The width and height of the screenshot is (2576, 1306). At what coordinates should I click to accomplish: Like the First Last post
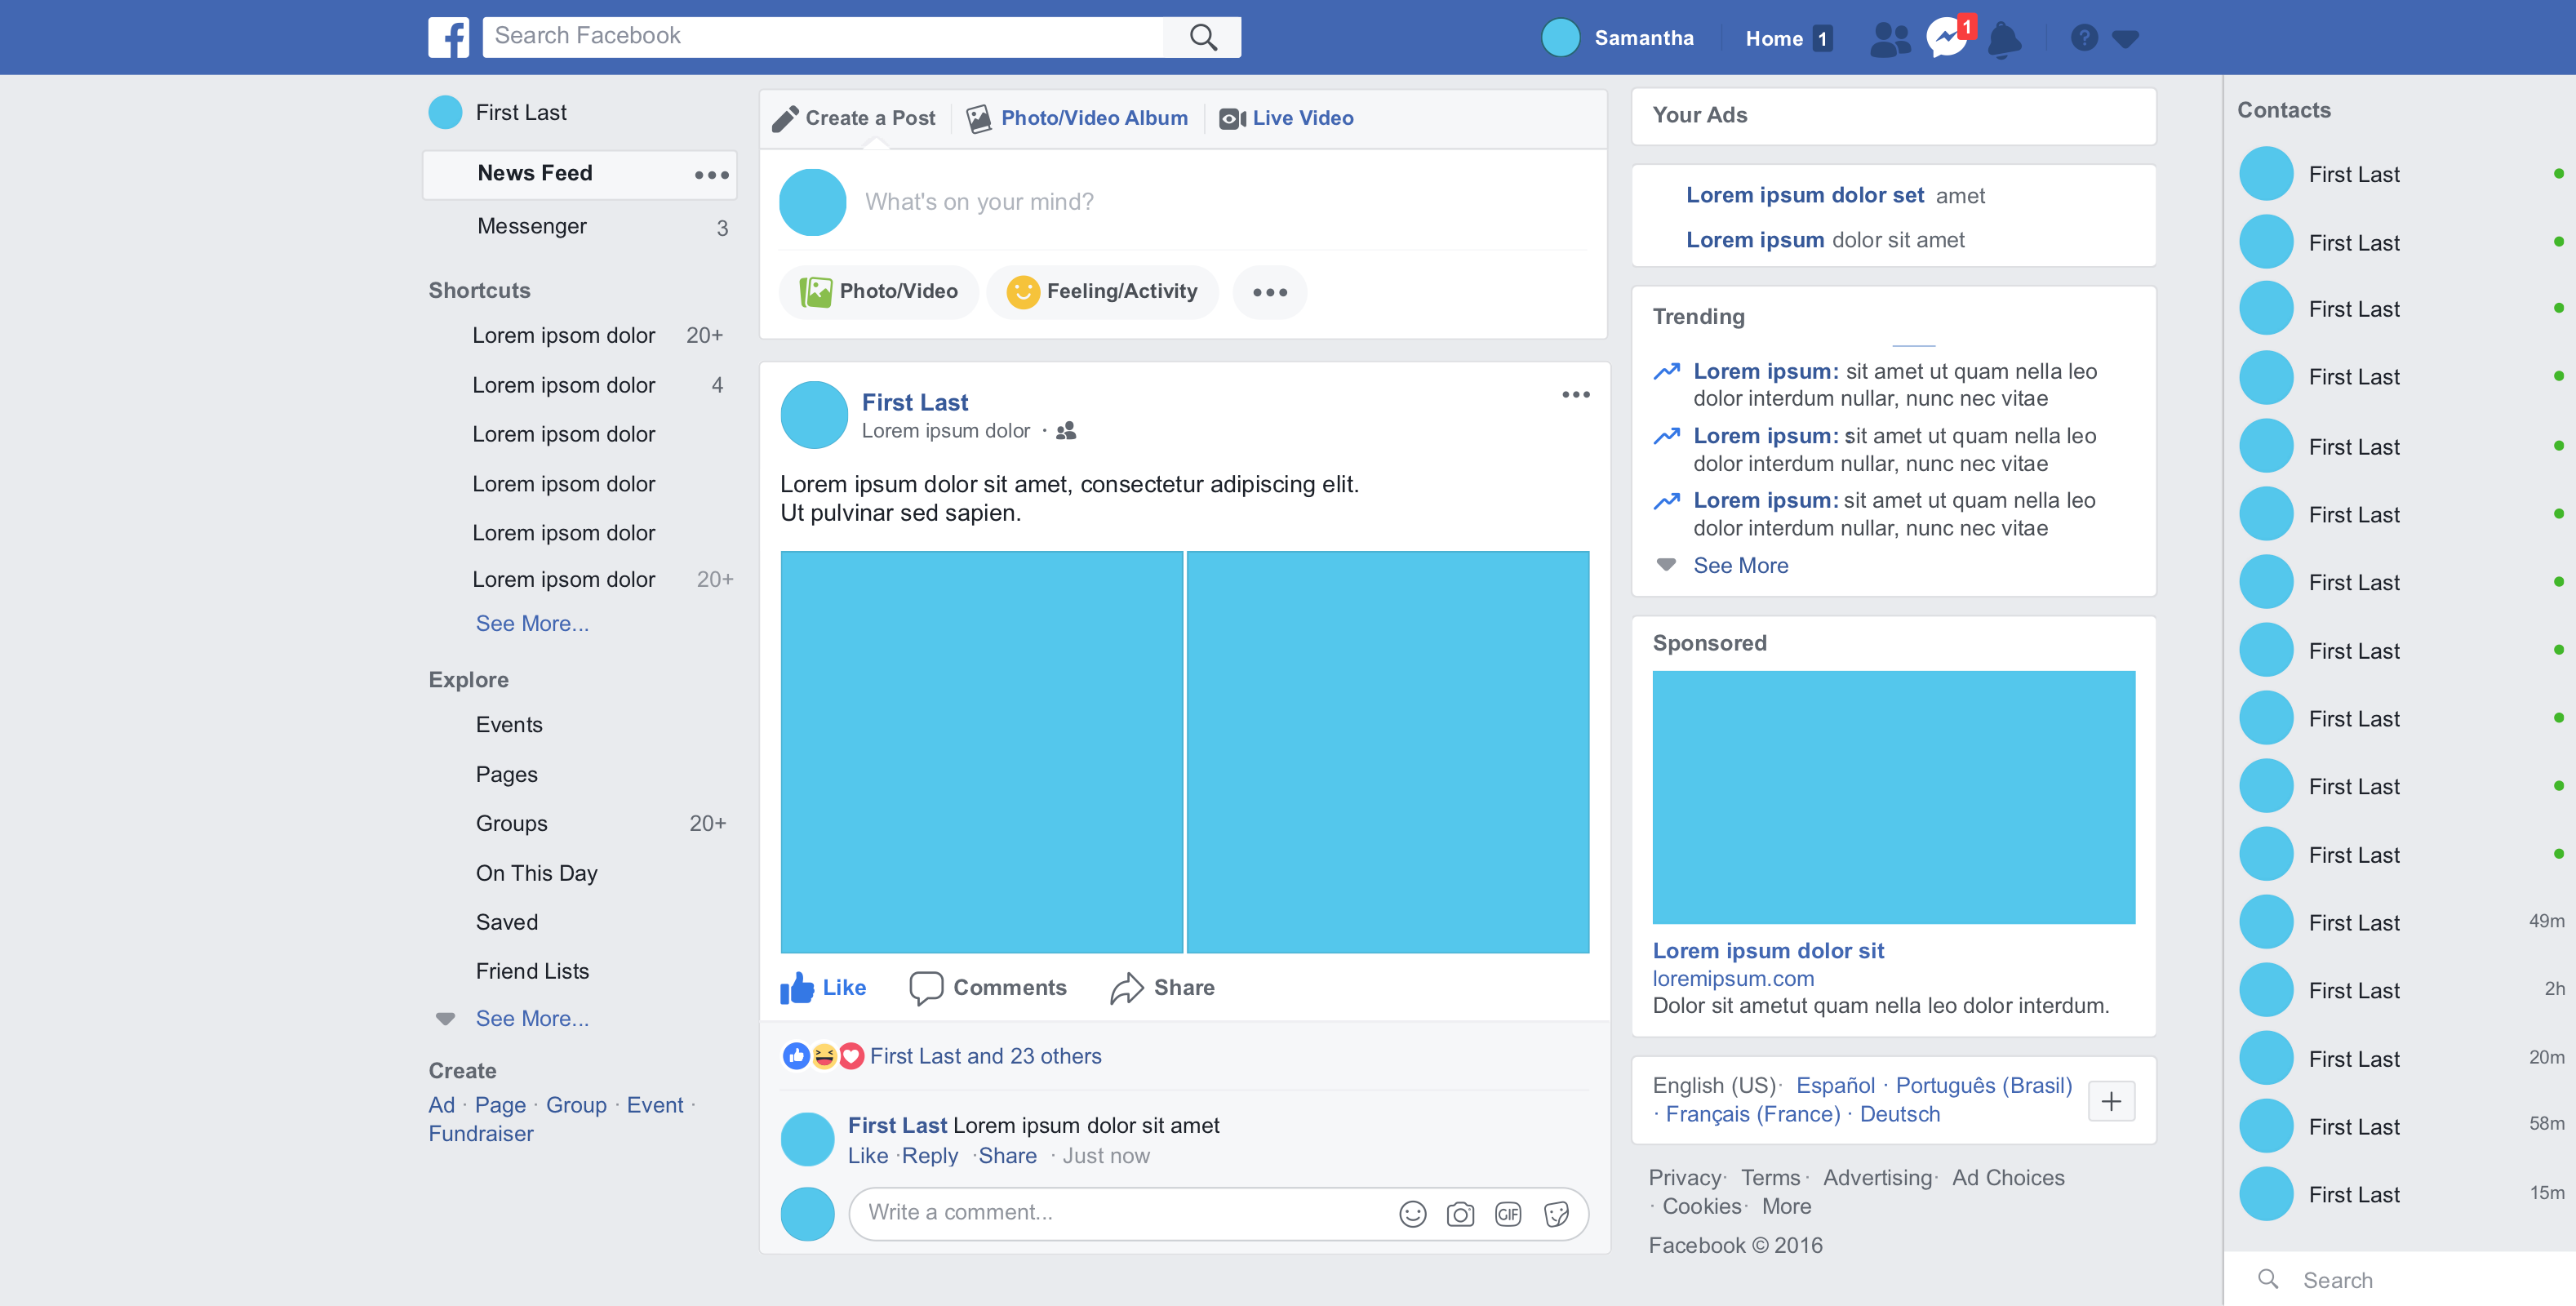823,988
